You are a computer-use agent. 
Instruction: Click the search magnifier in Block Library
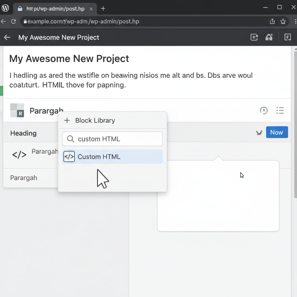click(x=70, y=139)
